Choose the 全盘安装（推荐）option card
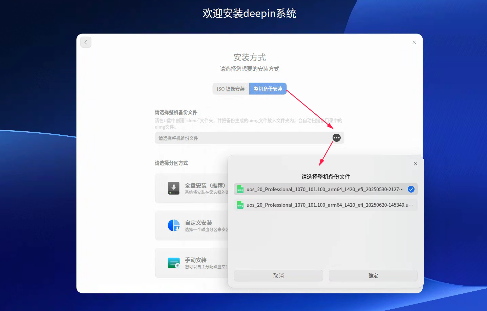 coord(192,188)
